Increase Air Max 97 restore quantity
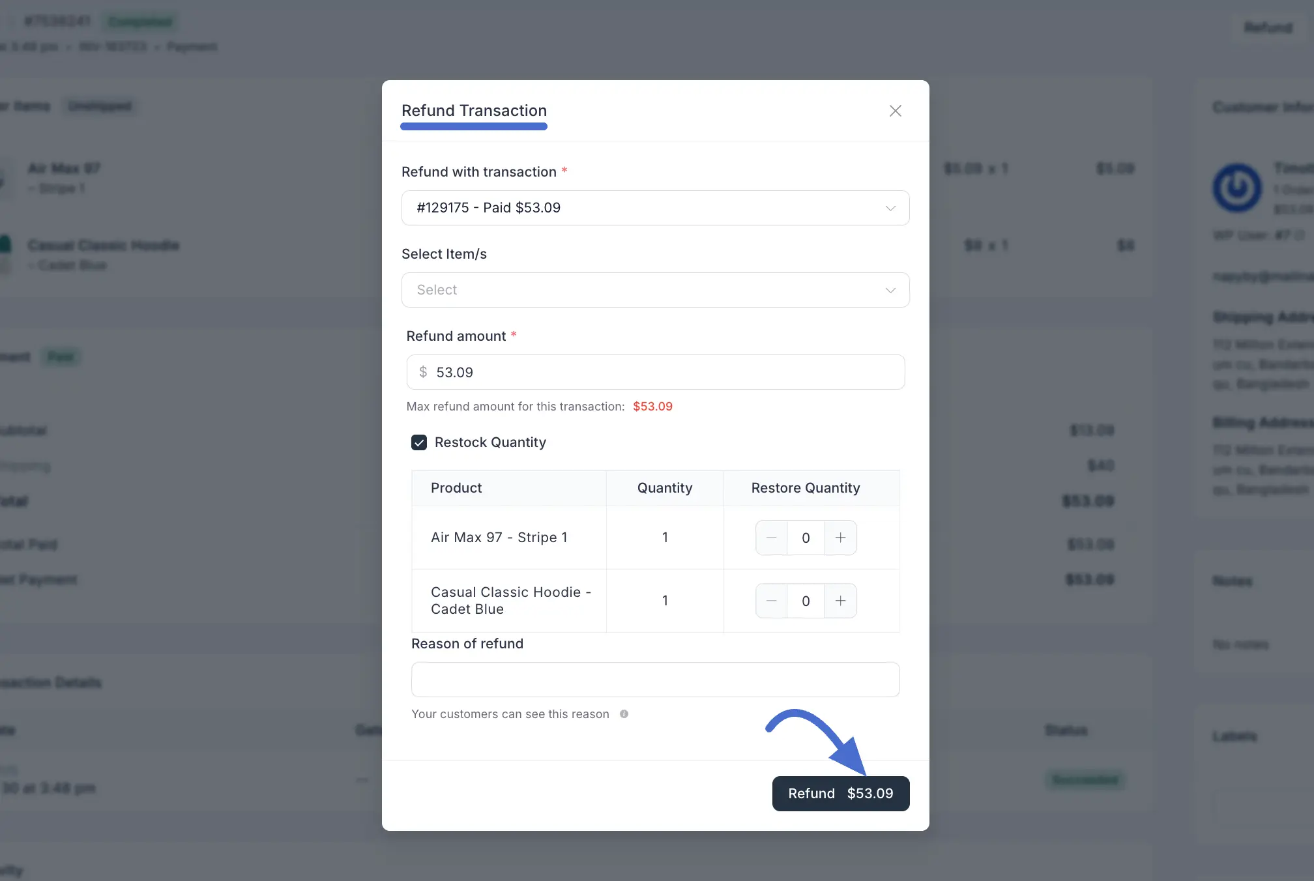This screenshot has width=1314, height=881. point(841,538)
